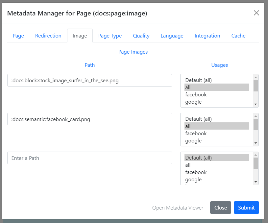Screen dimensions: 268x223
Task: Select the Page Type tab
Action: click(110, 36)
